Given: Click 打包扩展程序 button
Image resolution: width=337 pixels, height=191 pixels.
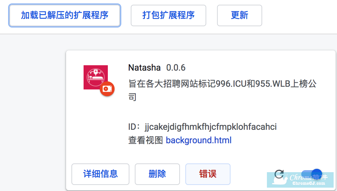Looking at the screenshot, I should (168, 15).
